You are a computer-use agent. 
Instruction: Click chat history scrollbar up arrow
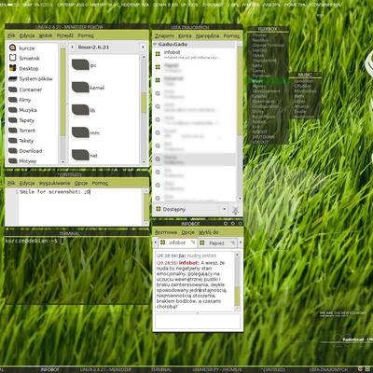coord(237,255)
